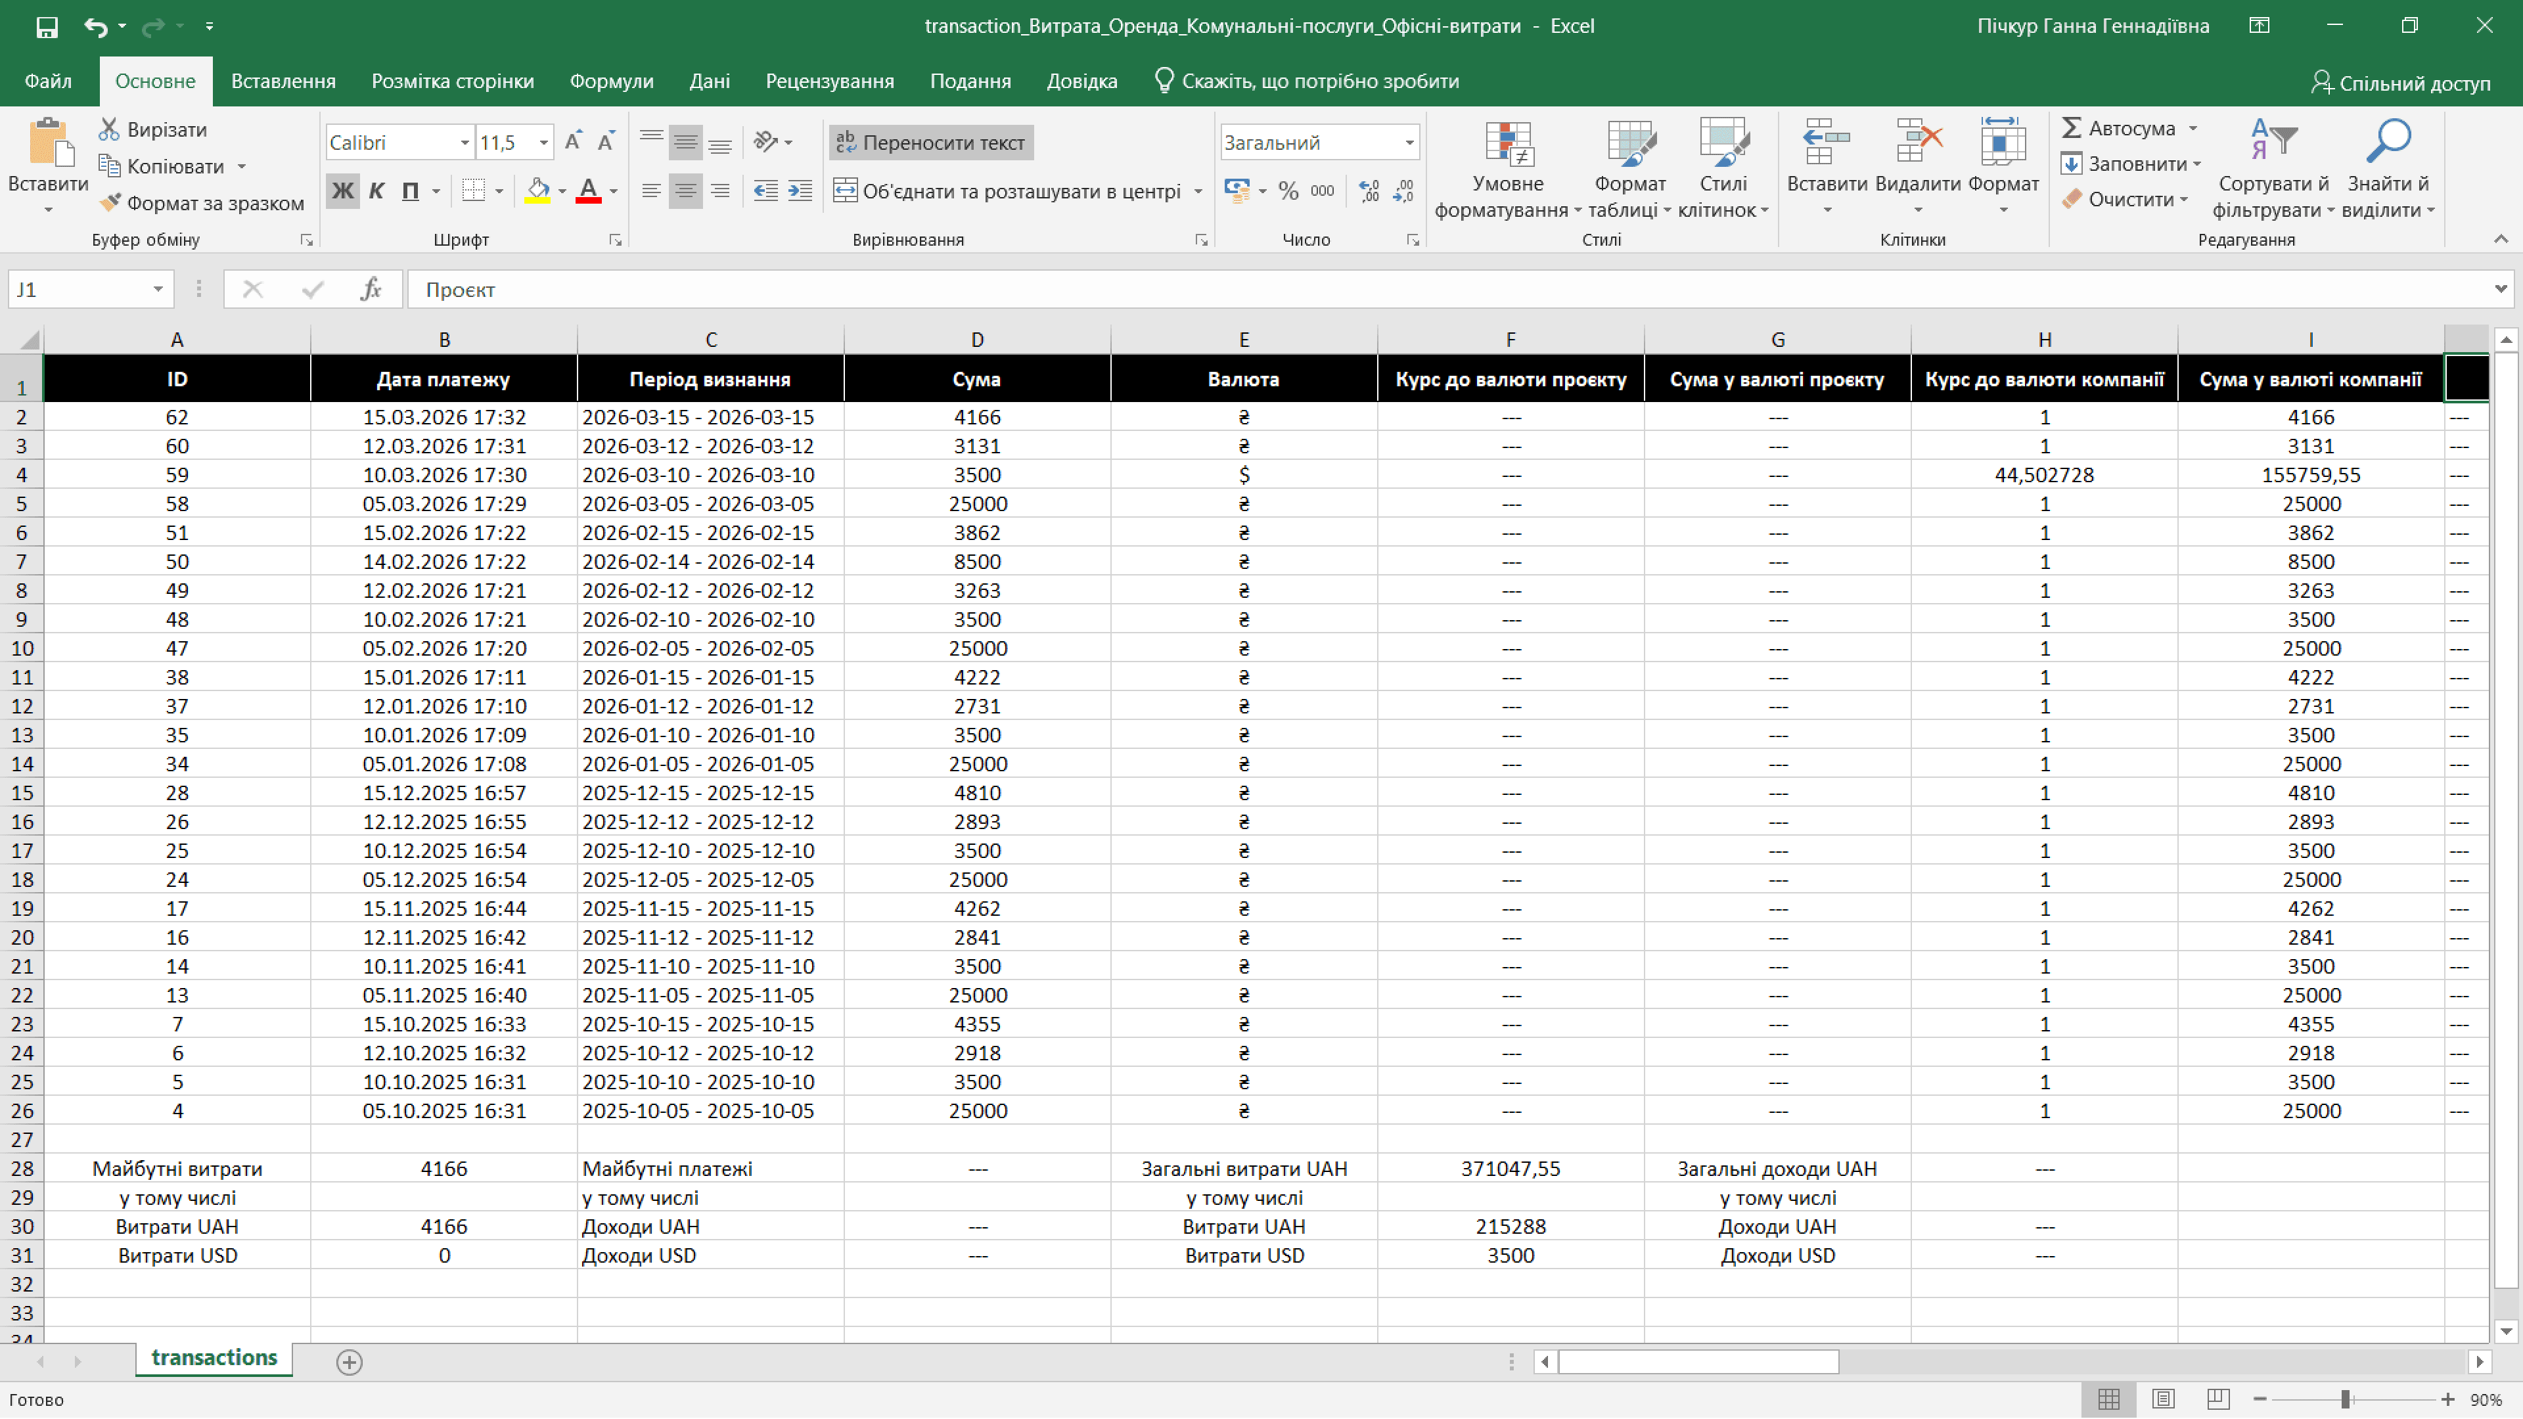Expand the formula bar
2523x1419 pixels.
pyautogui.click(x=2501, y=289)
